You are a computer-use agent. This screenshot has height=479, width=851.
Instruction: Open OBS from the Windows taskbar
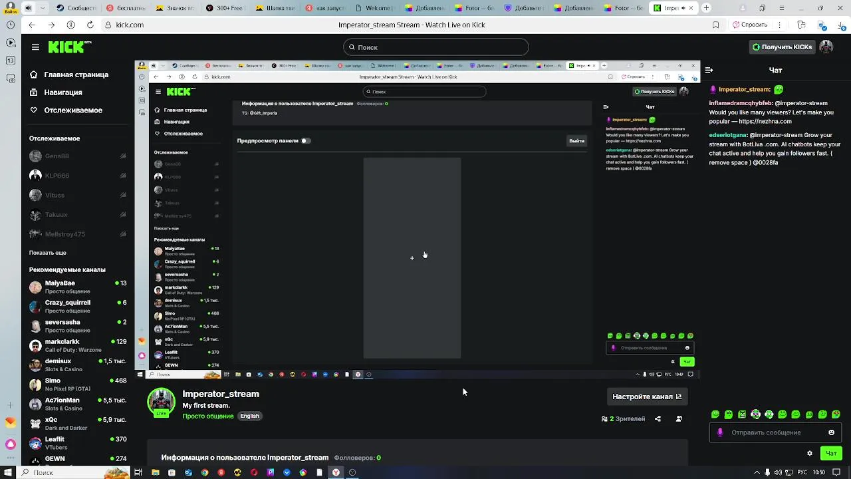[x=352, y=472]
